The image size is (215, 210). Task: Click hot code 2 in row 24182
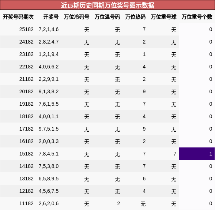pyautogui.click(x=144, y=42)
